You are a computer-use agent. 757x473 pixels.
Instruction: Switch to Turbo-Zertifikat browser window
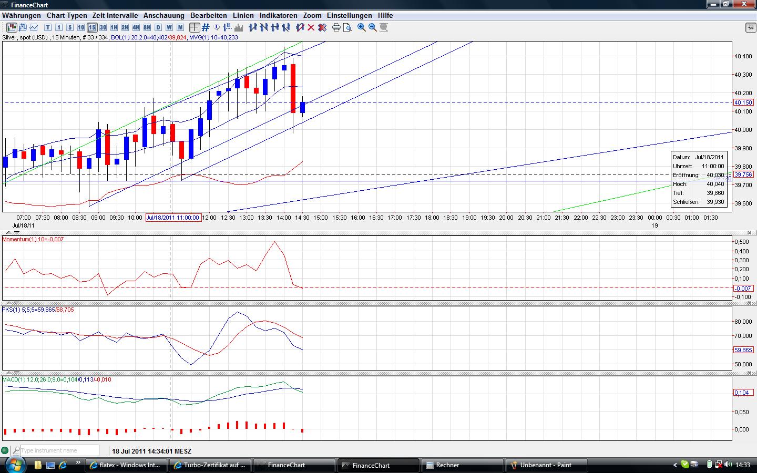(210, 465)
